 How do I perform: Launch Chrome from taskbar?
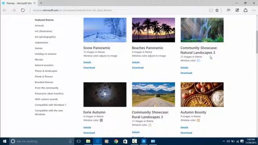pyautogui.click(x=116, y=141)
